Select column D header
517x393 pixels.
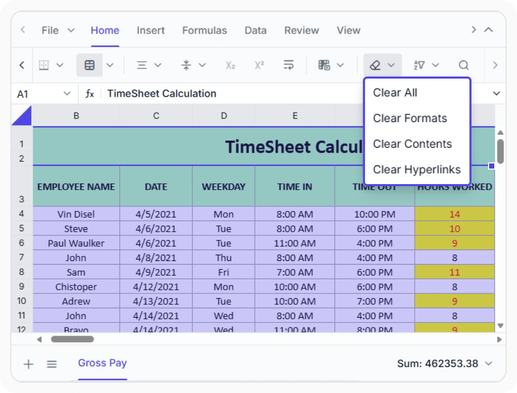tap(224, 116)
